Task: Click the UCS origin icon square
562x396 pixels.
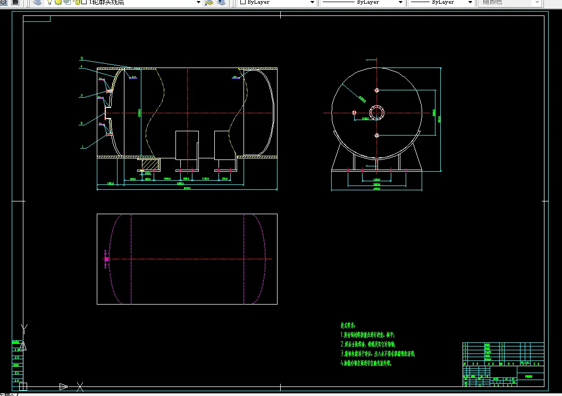Action: [23, 386]
